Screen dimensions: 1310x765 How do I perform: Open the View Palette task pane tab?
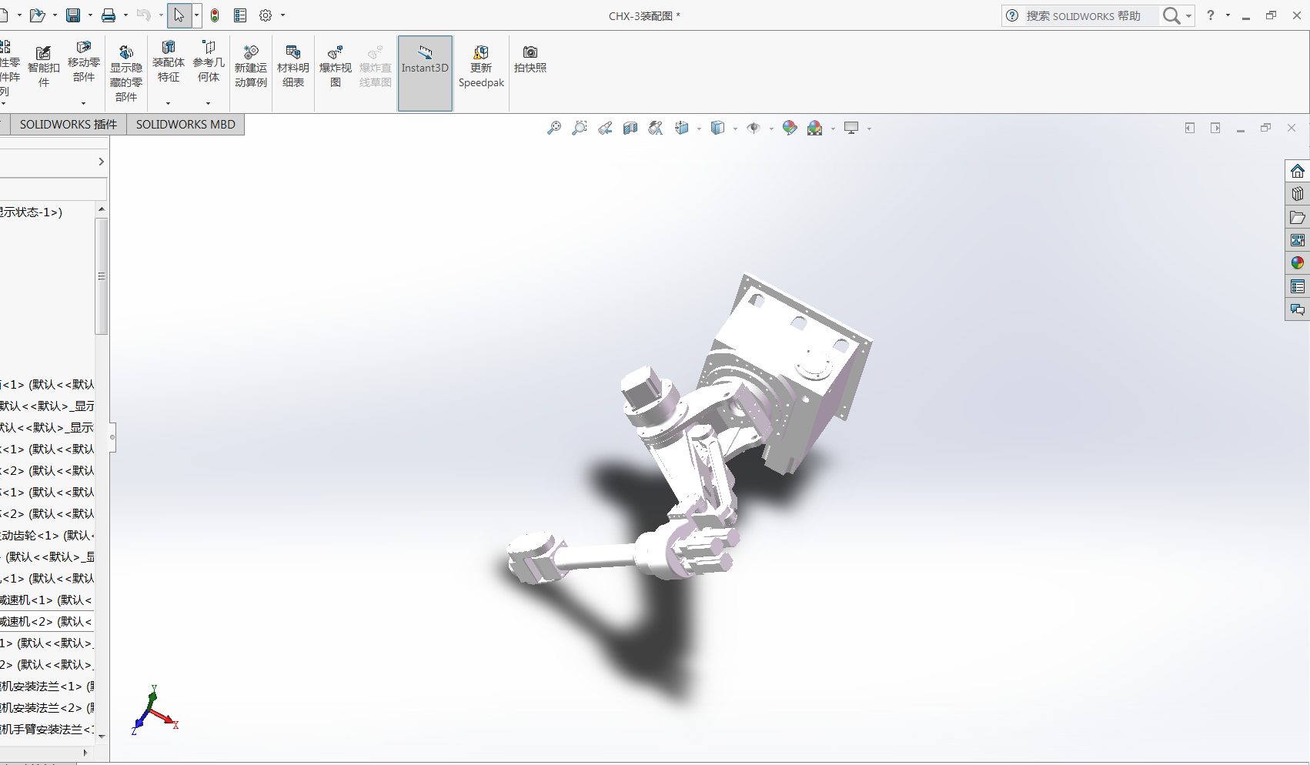[1298, 240]
